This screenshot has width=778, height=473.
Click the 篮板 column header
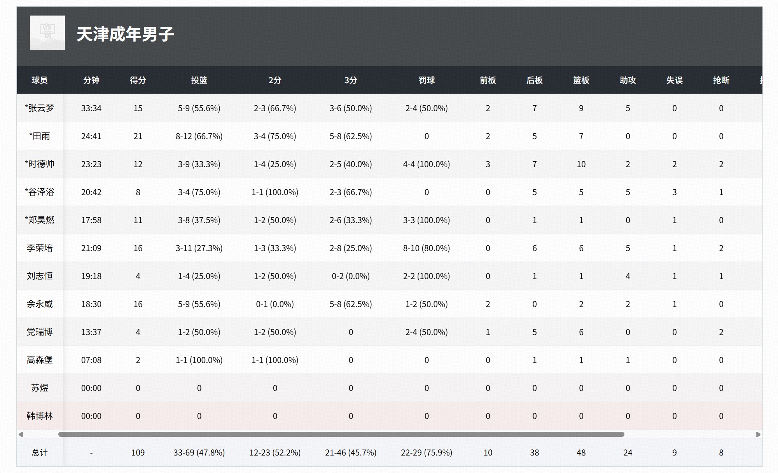(581, 80)
